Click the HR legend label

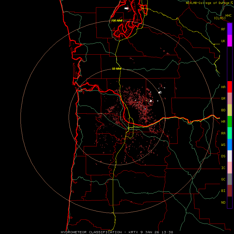(223, 122)
